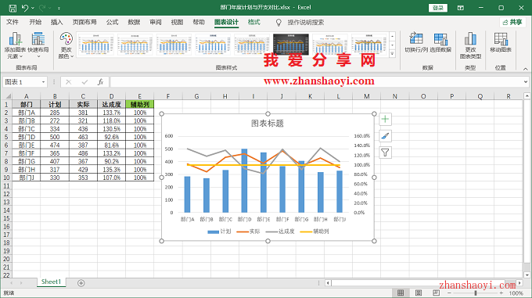The height and width of the screenshot is (298, 532).
Task: Select the Sheet1 worksheet tab
Action: 51,282
